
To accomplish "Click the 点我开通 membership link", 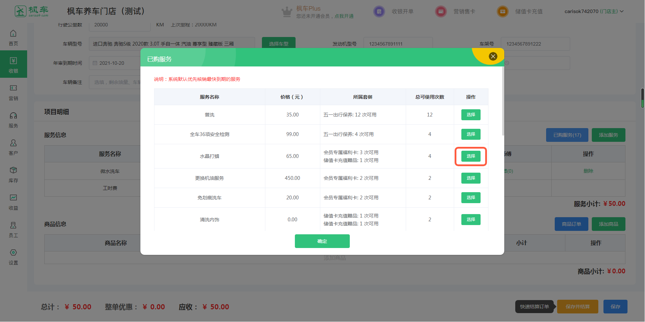I will (x=344, y=16).
